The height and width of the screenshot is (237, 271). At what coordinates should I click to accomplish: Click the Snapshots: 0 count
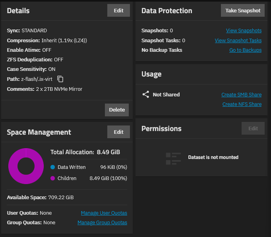[x=157, y=31]
